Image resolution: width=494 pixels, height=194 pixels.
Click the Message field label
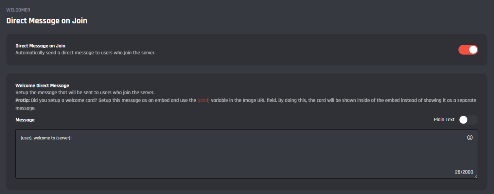coord(25,120)
